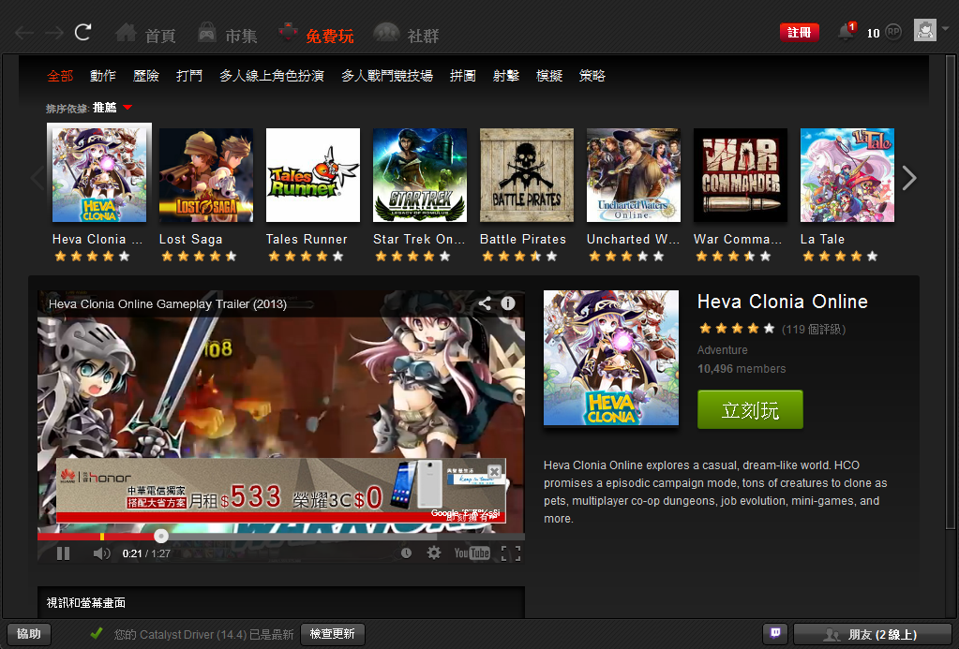
Task: Switch to the 免費玩 tab
Action: click(x=316, y=35)
